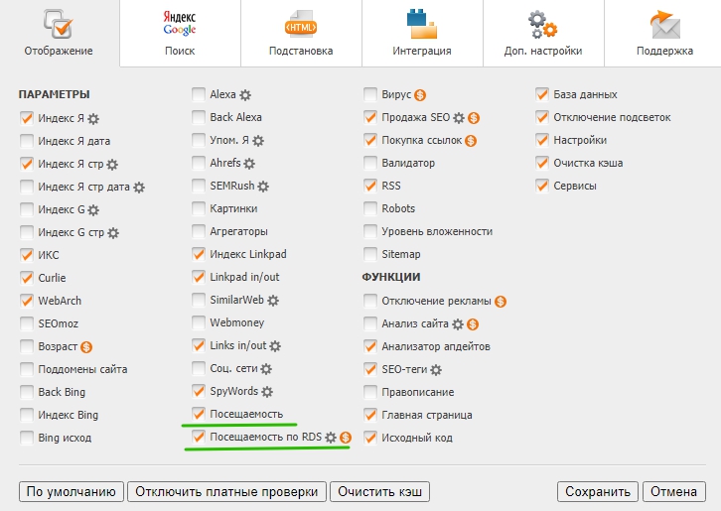
Task: Click gear icon for Посещаемость по RDS
Action: pos(331,438)
